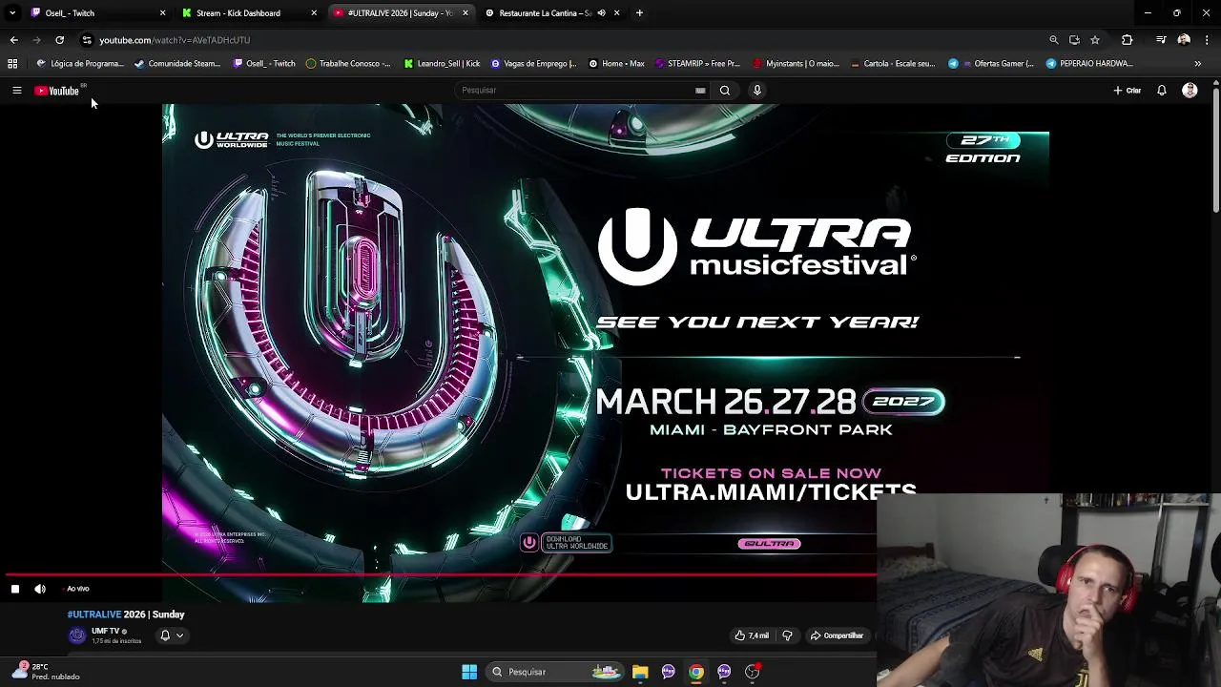Reload the current page

[59, 40]
